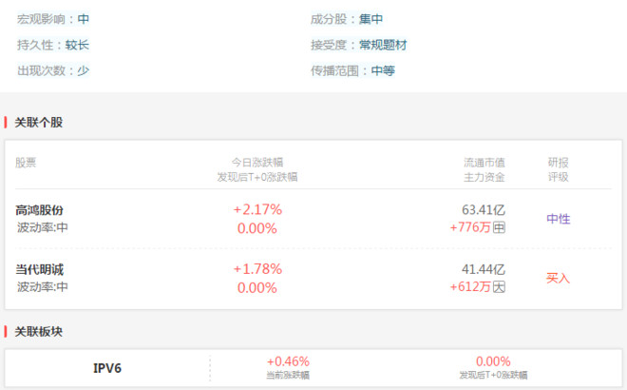Open the 当代明诚 stock page
Screen dimensions: 627x390
click(x=40, y=269)
